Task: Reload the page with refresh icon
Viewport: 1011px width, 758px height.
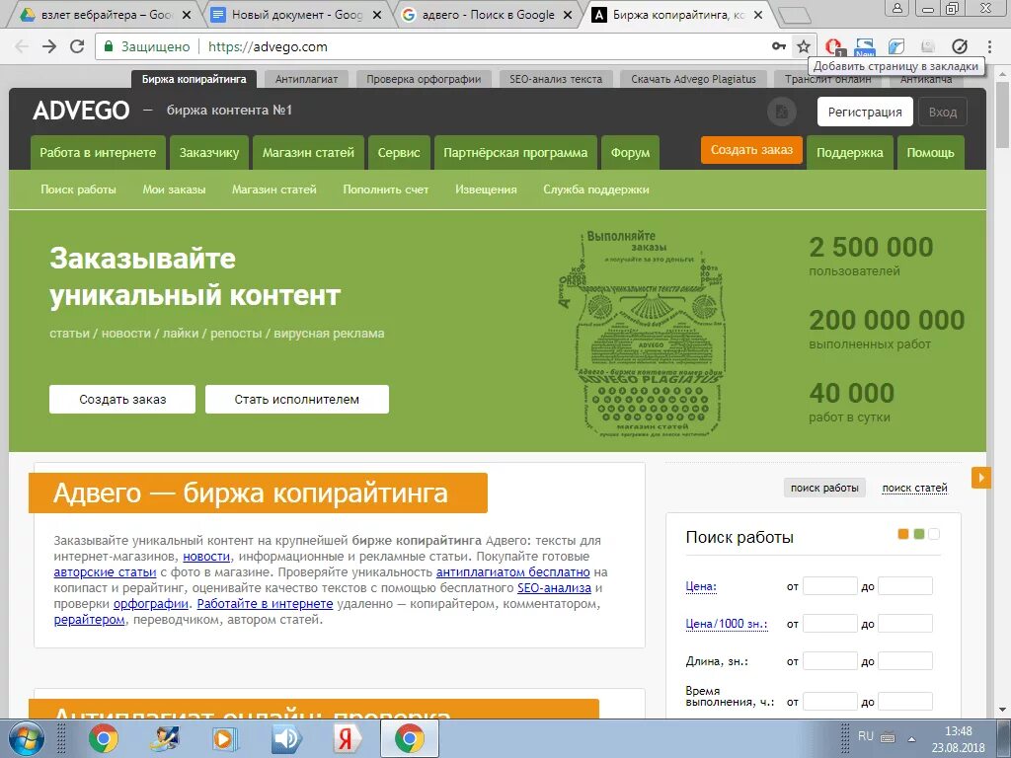Action: [77, 46]
